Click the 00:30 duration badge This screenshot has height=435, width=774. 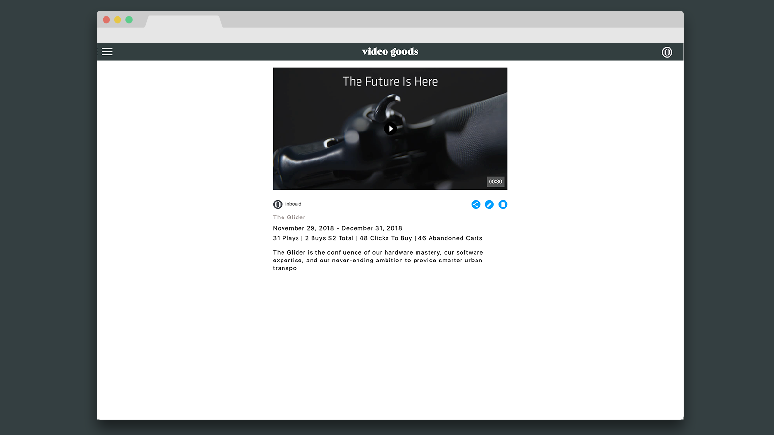[495, 182]
